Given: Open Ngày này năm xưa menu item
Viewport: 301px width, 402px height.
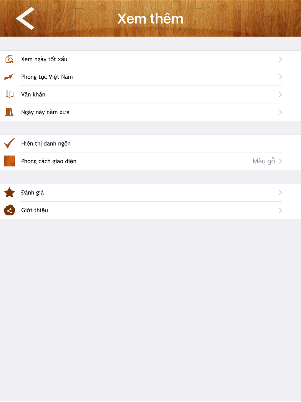Looking at the screenshot, I should [x=150, y=112].
